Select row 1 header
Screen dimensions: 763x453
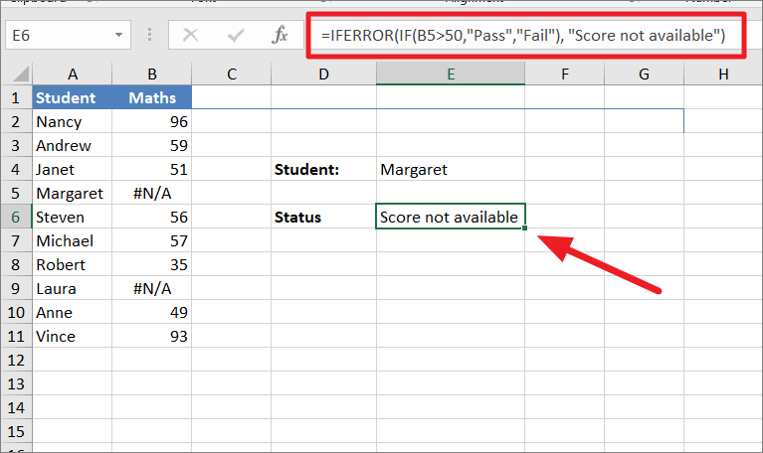click(x=16, y=97)
